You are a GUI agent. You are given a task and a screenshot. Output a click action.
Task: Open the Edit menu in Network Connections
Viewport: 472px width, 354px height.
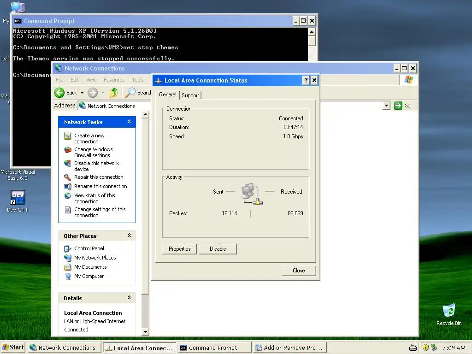coord(75,80)
